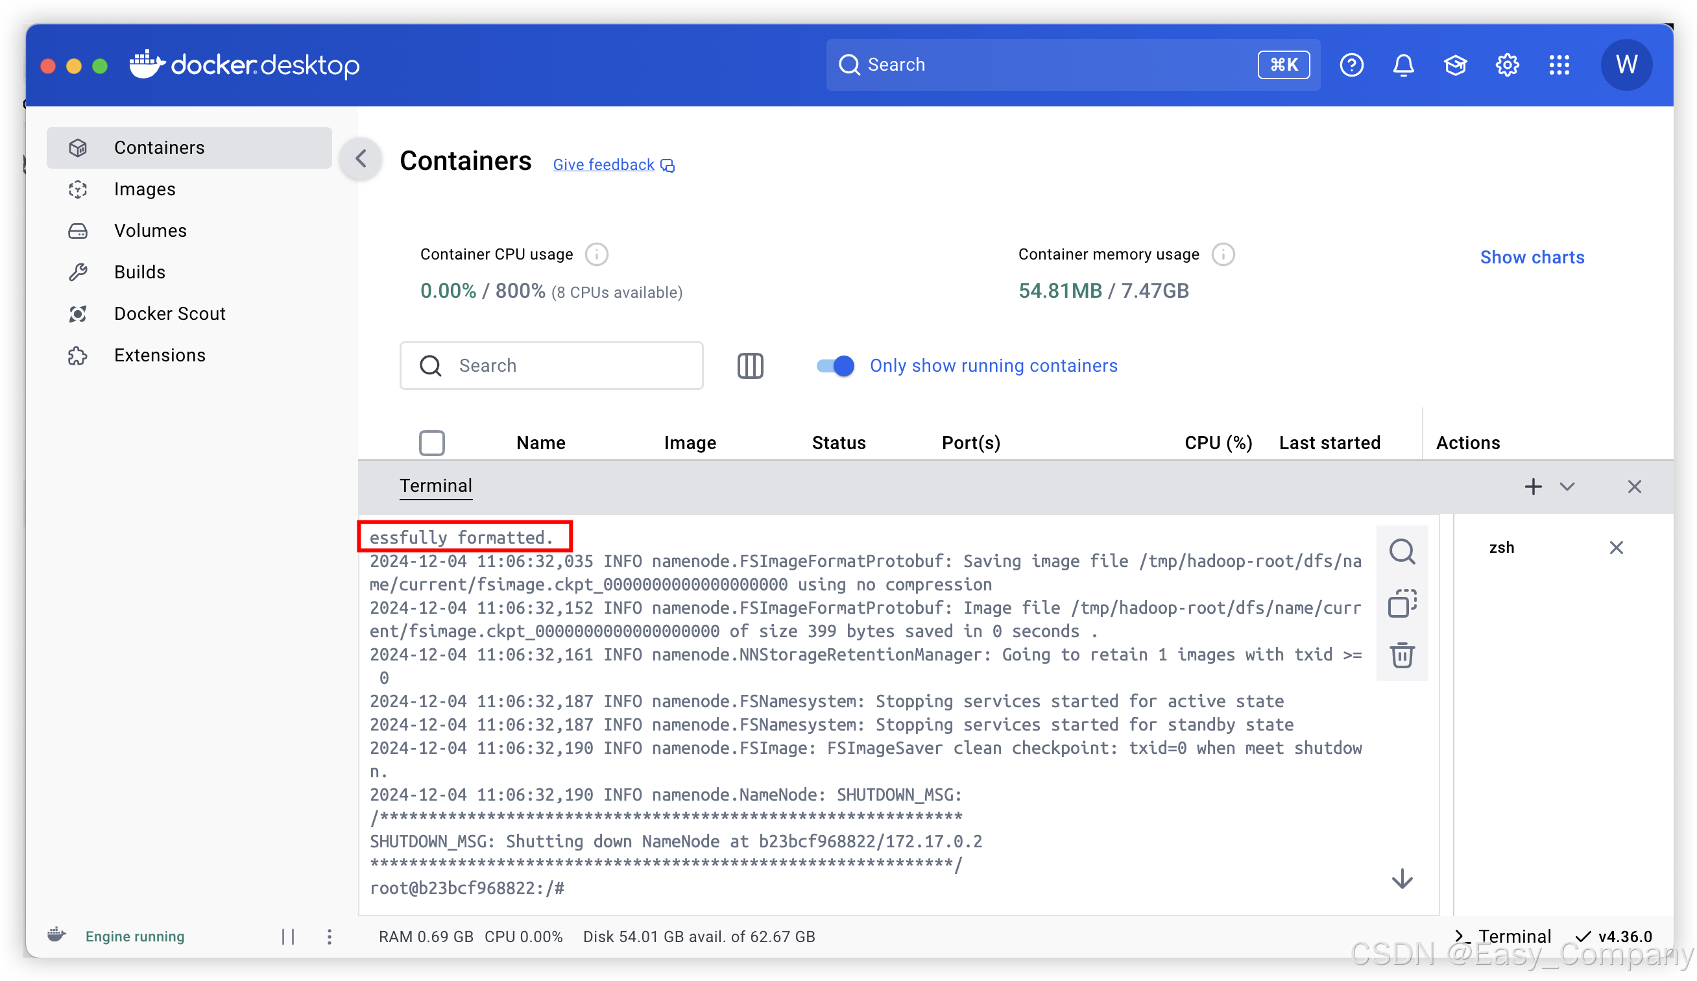Open the W user account avatar
This screenshot has width=1697, height=981.
point(1626,65)
